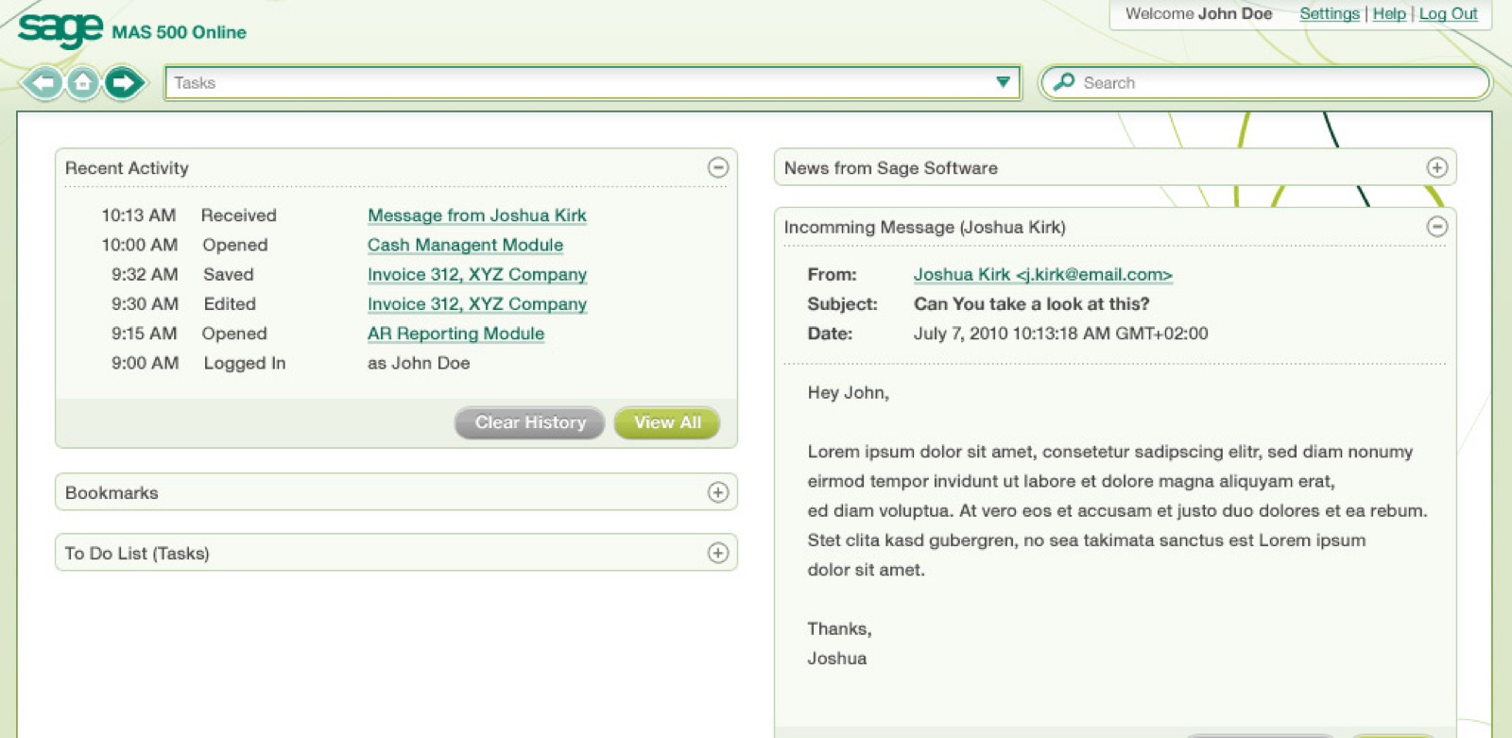Click 'Welcome John Doe' text
Viewport: 1512px width, 738px height.
1198,14
